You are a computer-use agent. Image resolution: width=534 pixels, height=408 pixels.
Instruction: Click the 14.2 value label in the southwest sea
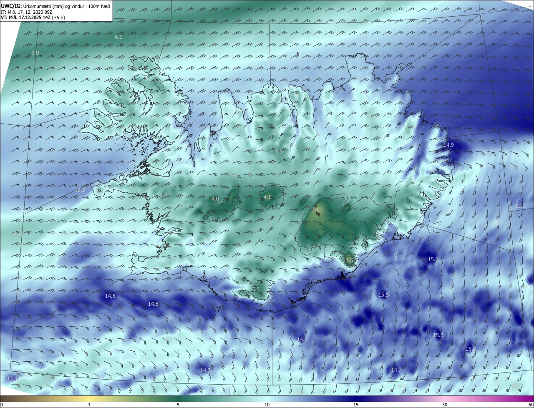[205, 370]
